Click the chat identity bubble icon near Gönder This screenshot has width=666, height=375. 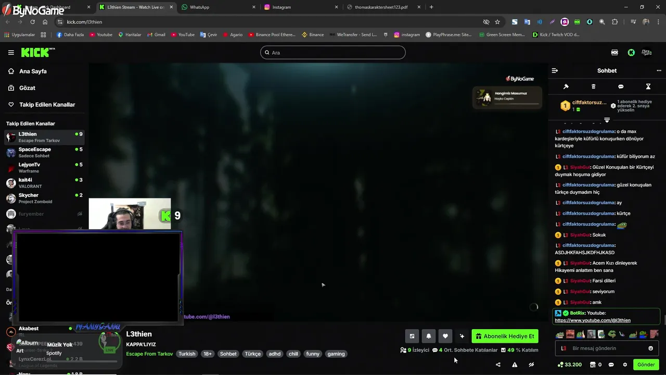[x=611, y=365]
